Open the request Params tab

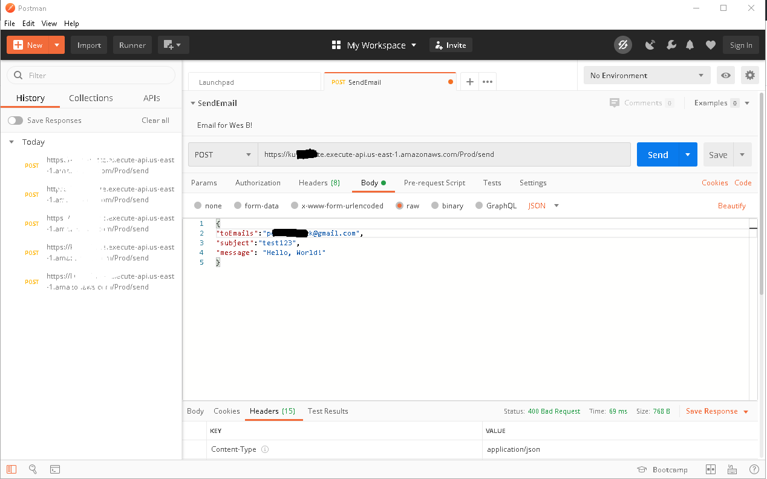coord(204,183)
